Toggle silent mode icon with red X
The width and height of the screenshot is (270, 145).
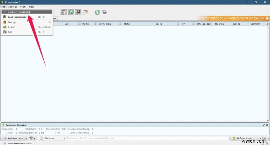[85, 12]
